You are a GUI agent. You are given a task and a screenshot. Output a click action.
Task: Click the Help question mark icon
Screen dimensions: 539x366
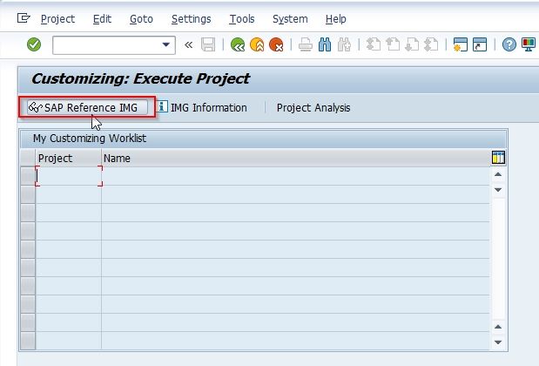coord(509,44)
